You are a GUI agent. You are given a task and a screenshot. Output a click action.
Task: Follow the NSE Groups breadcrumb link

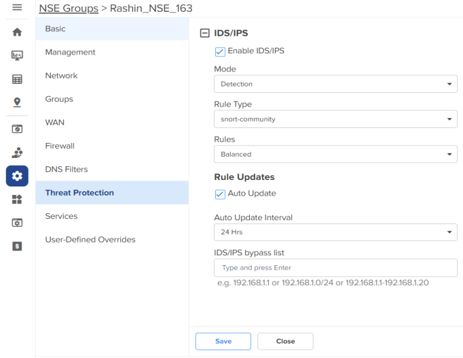(68, 8)
